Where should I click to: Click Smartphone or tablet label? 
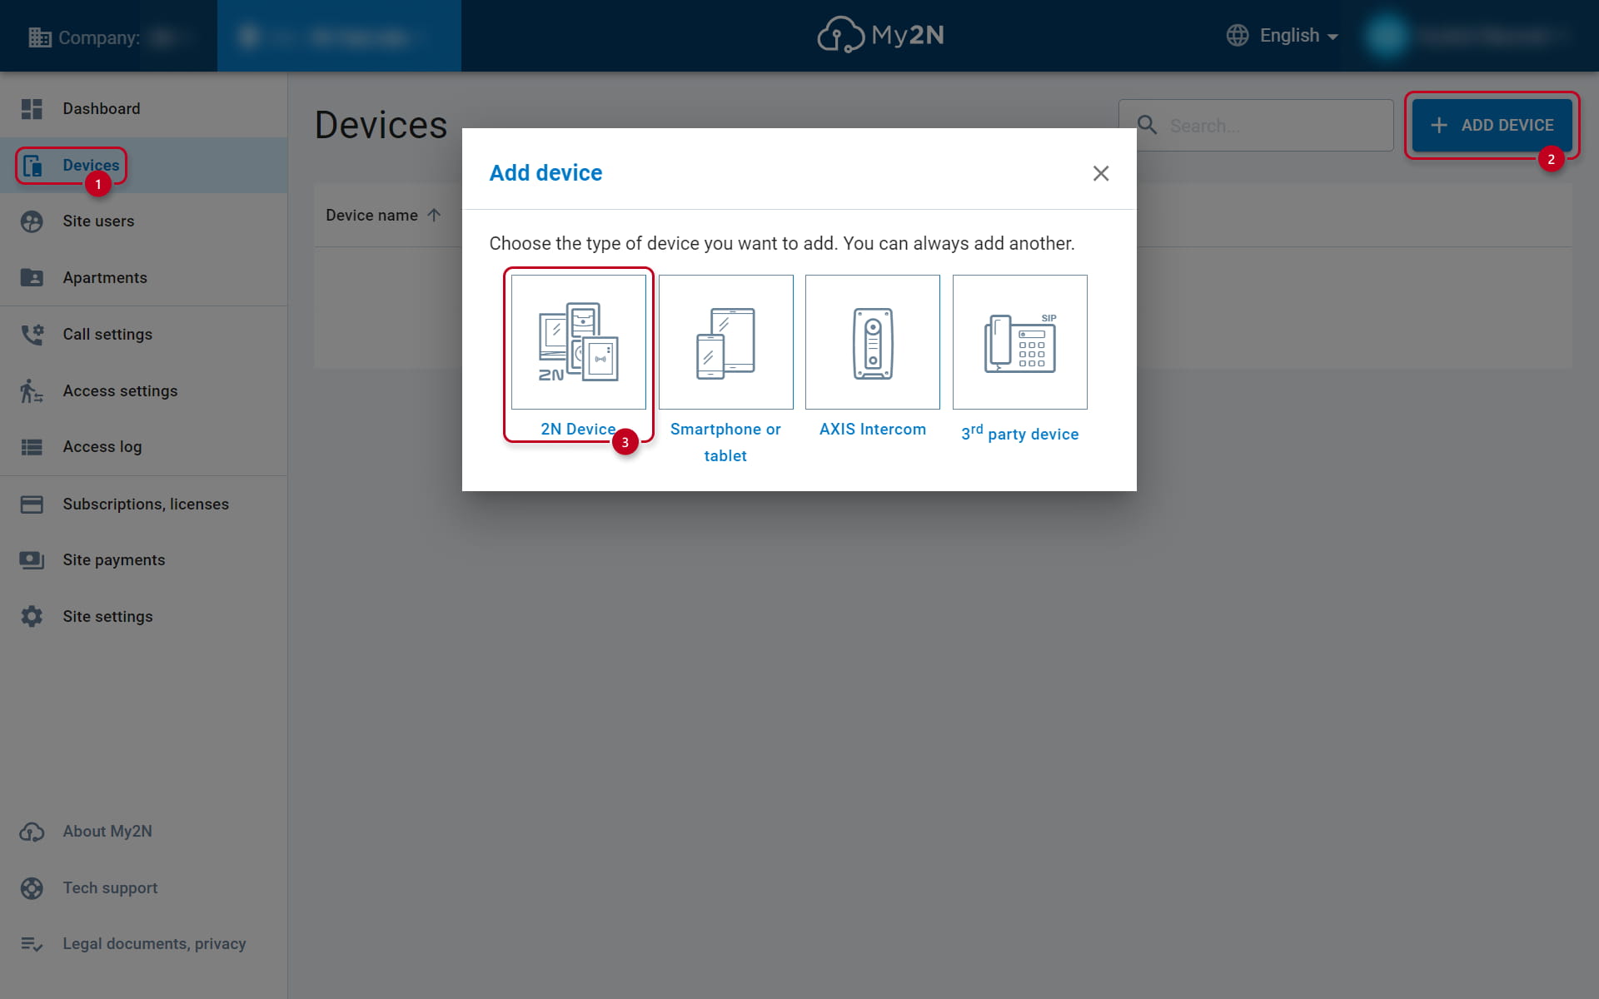(725, 442)
